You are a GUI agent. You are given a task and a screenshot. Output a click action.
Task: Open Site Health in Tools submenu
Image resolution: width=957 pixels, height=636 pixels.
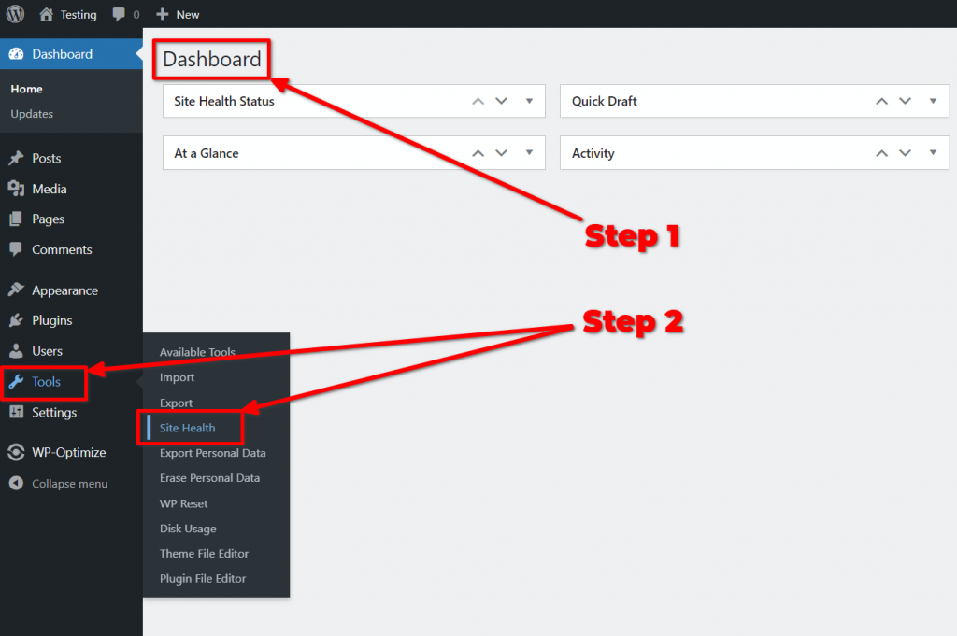(187, 428)
